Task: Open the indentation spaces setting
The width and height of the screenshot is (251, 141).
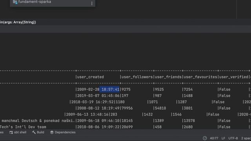Action: coord(246,138)
